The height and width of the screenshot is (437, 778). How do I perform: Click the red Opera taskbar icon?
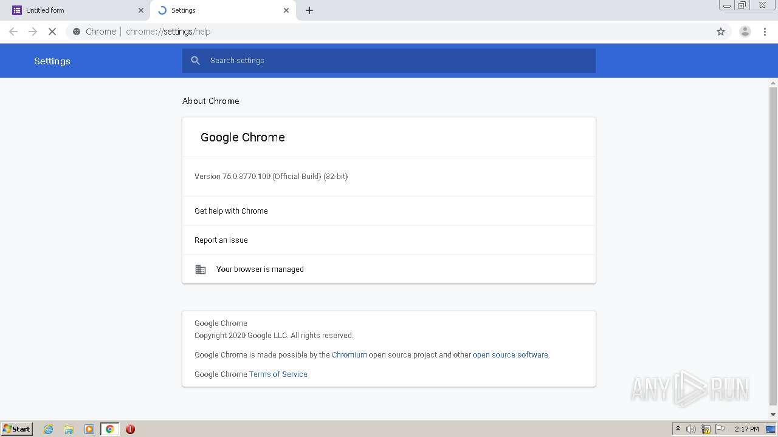130,429
